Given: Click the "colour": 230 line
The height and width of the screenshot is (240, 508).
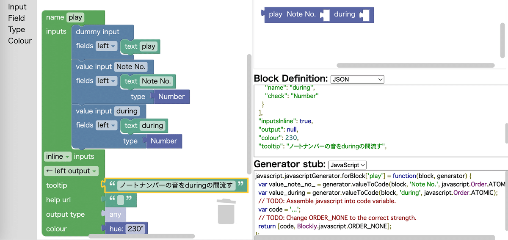Looking at the screenshot, I should click(x=279, y=138).
